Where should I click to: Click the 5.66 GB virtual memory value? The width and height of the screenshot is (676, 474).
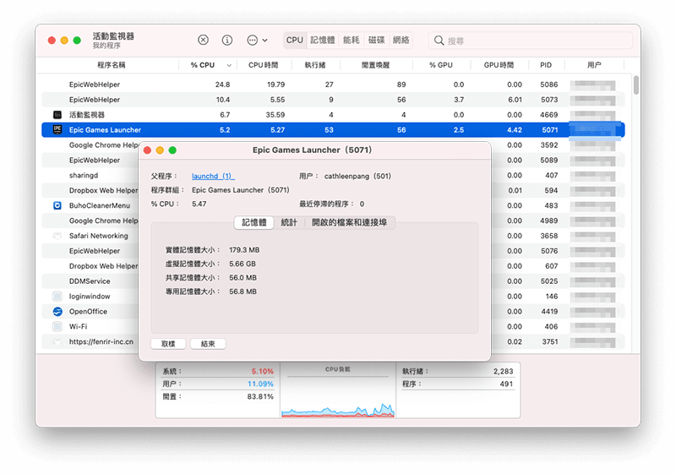[243, 264]
